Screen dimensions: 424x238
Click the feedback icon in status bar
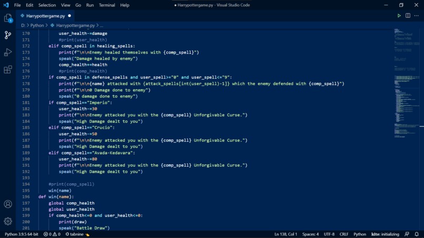click(407, 234)
